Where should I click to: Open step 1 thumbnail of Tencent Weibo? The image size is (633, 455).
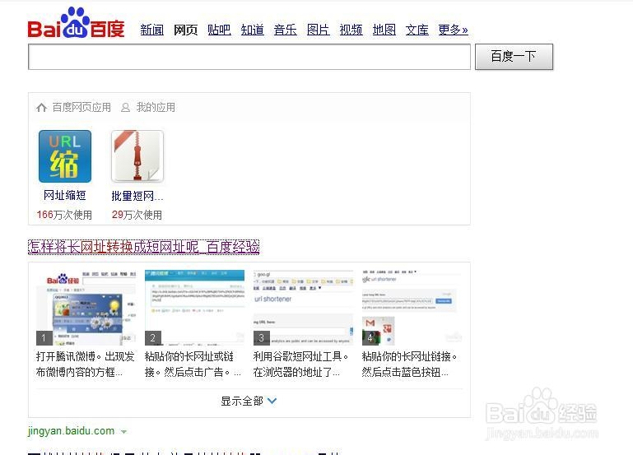pos(86,308)
